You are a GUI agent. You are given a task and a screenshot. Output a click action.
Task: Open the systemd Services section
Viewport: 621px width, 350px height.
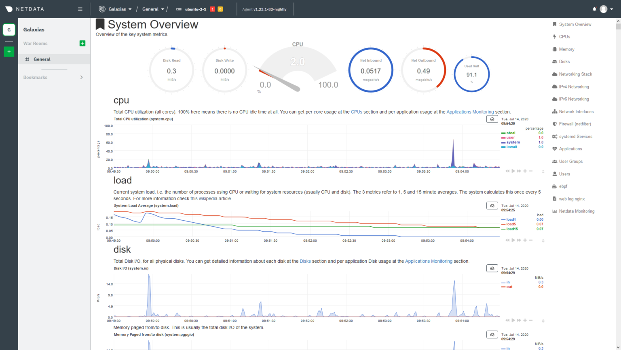[575, 136]
